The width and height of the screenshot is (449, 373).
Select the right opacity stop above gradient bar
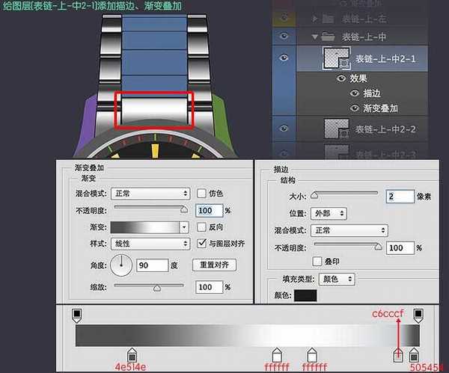tap(419, 314)
